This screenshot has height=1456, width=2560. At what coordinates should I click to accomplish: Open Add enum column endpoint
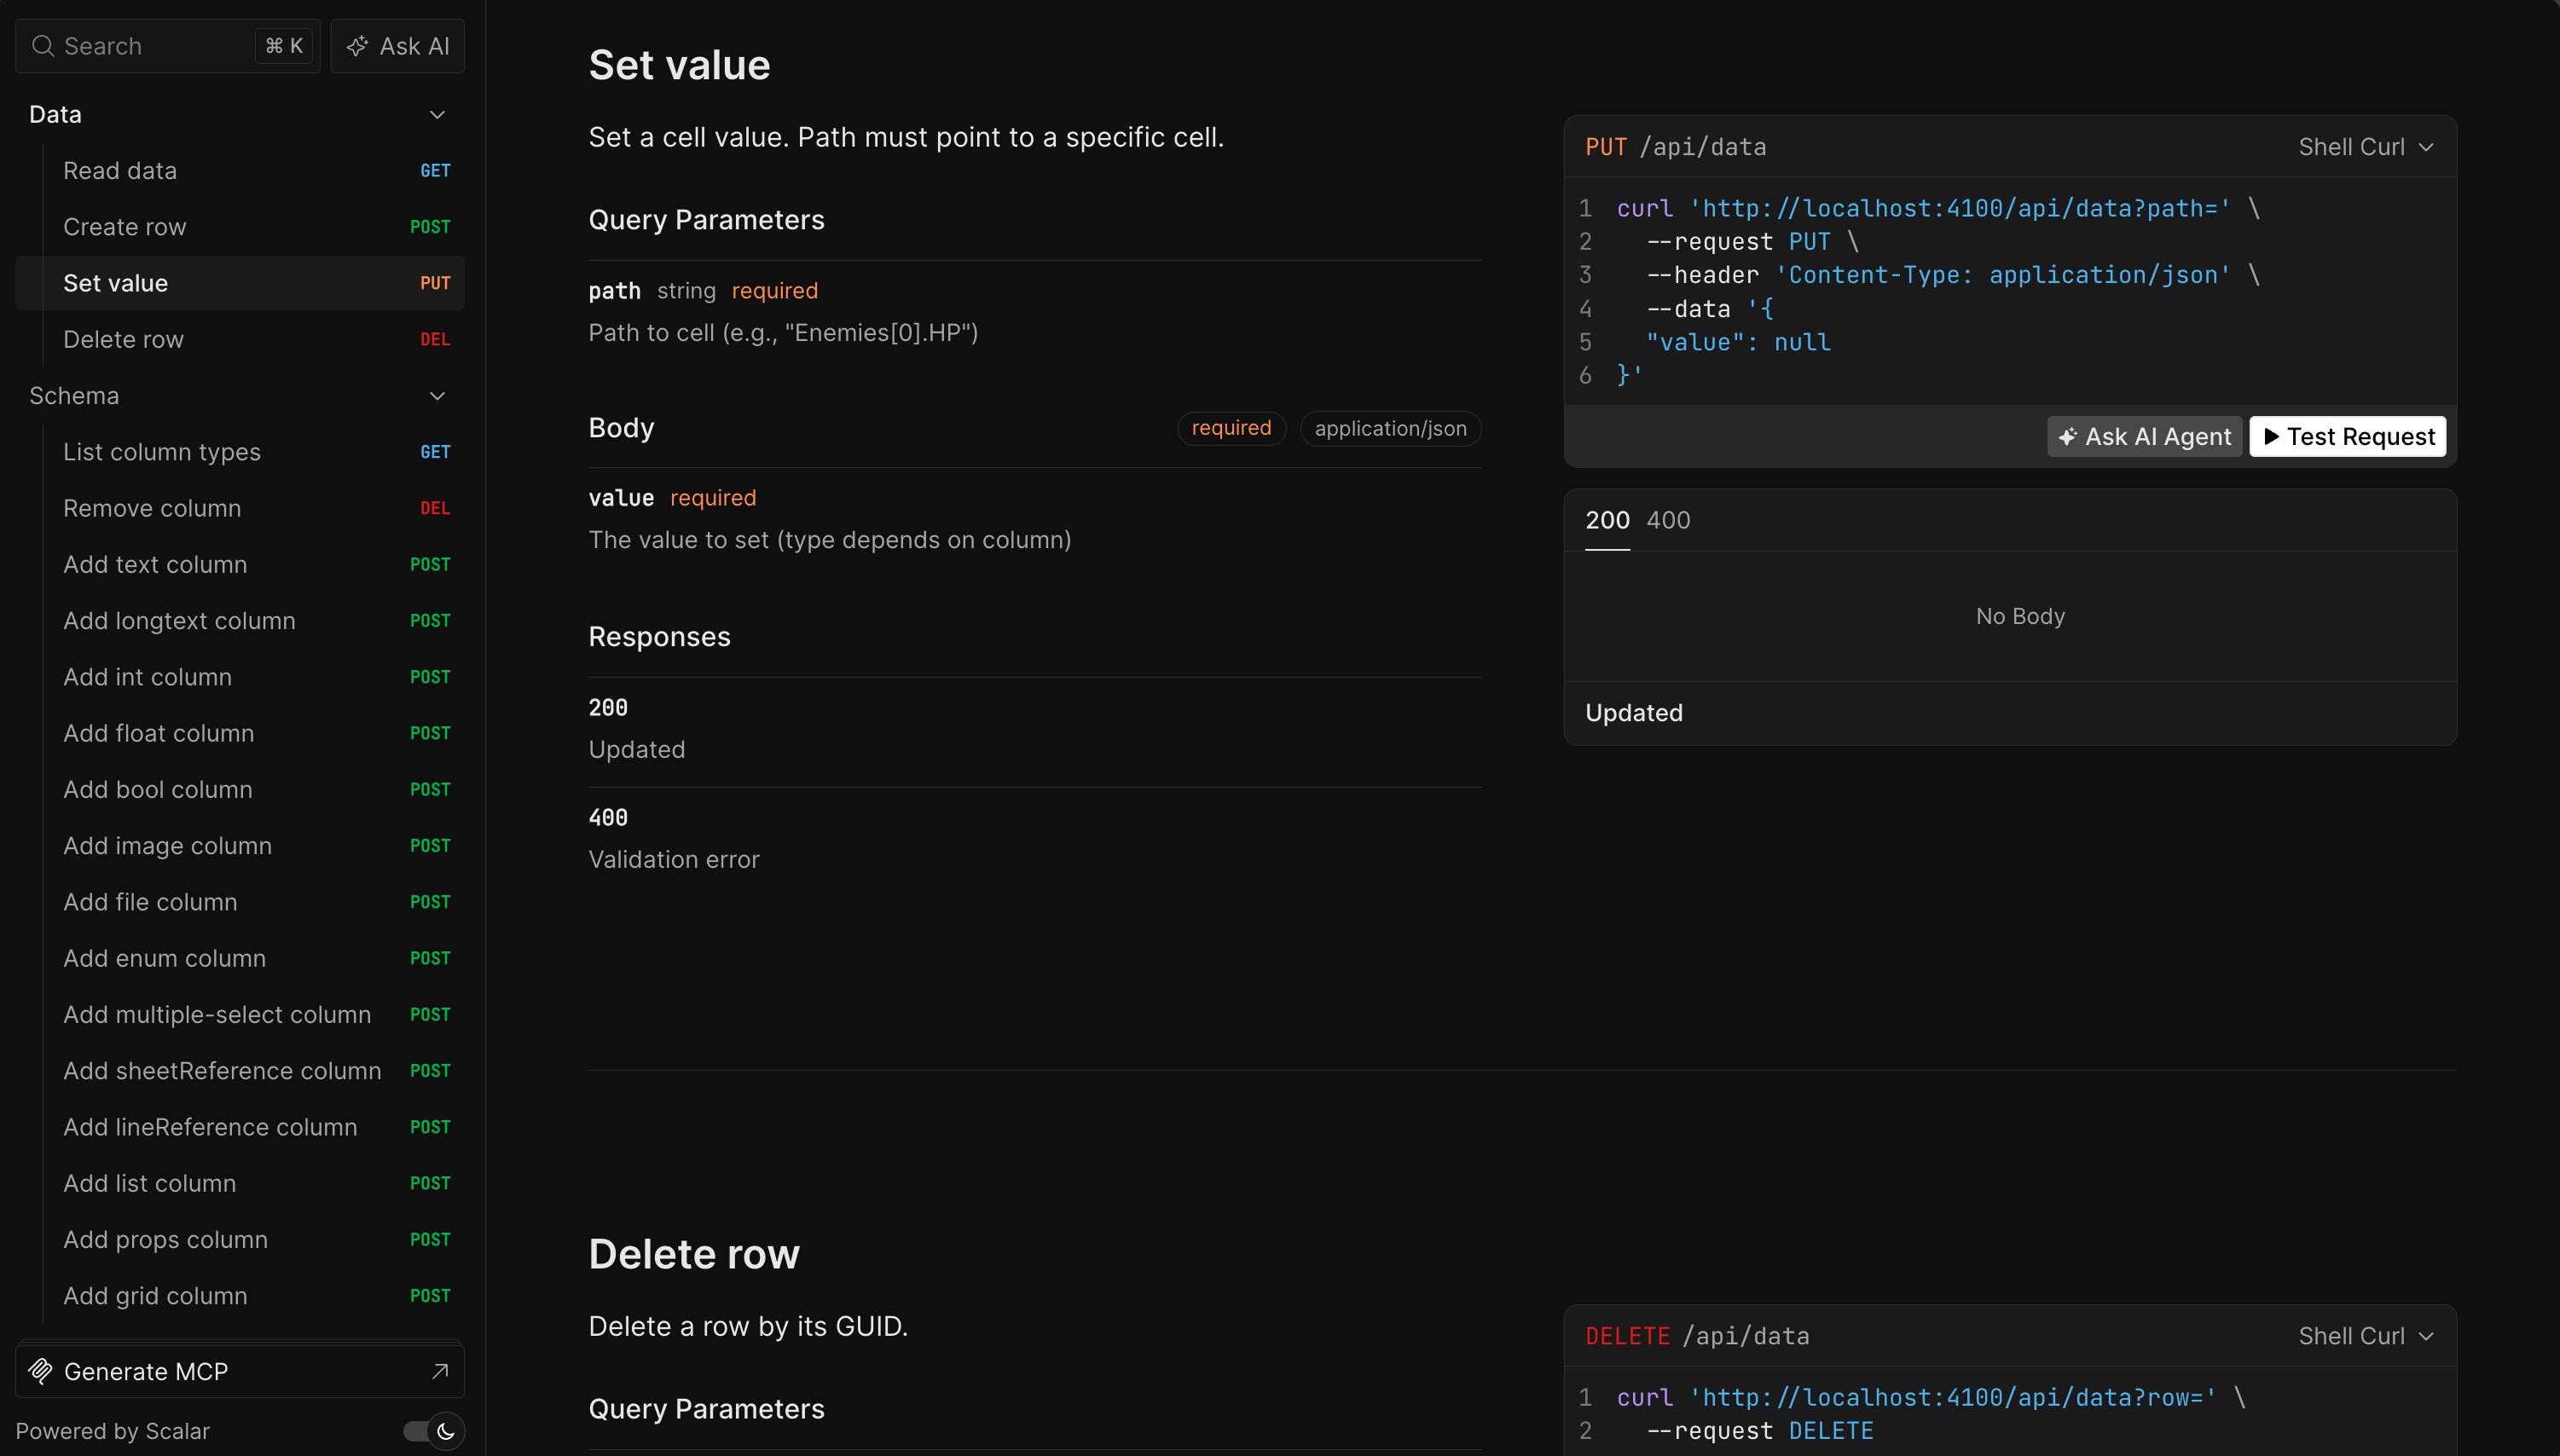[164, 958]
